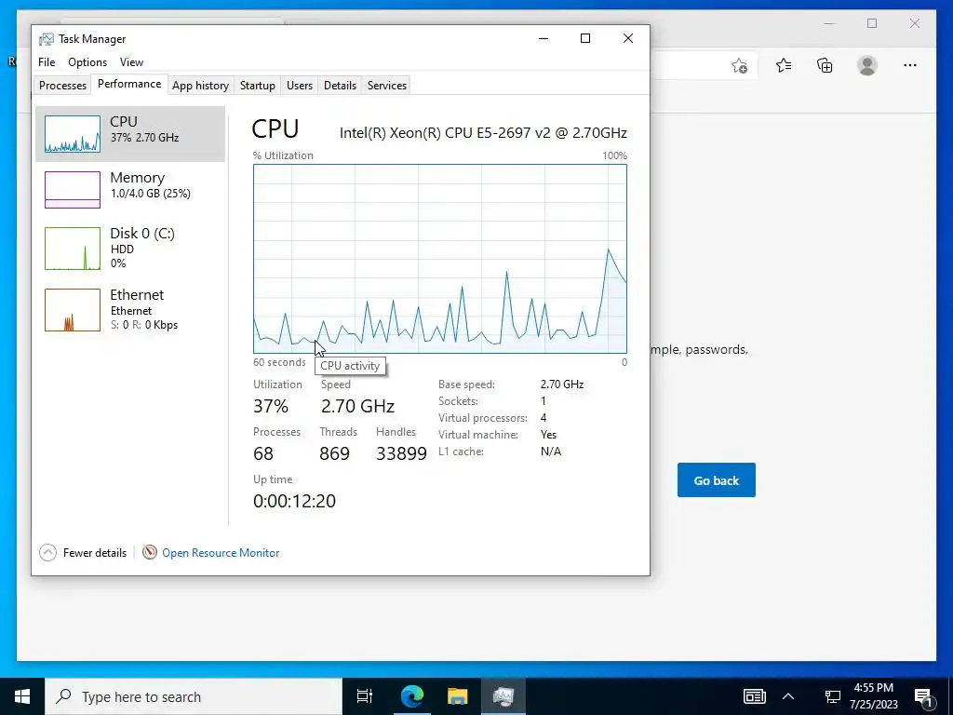This screenshot has width=953, height=715.
Task: Open Edge Settings and more menu
Action: pos(910,65)
